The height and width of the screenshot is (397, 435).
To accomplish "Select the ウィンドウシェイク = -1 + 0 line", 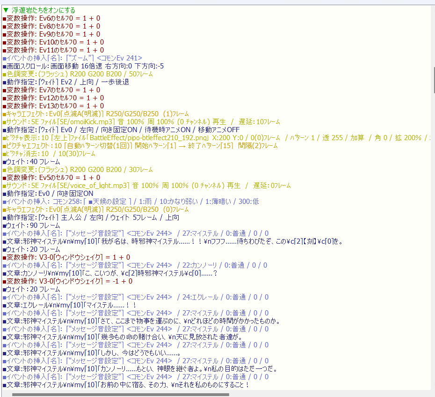I will (x=69, y=281).
